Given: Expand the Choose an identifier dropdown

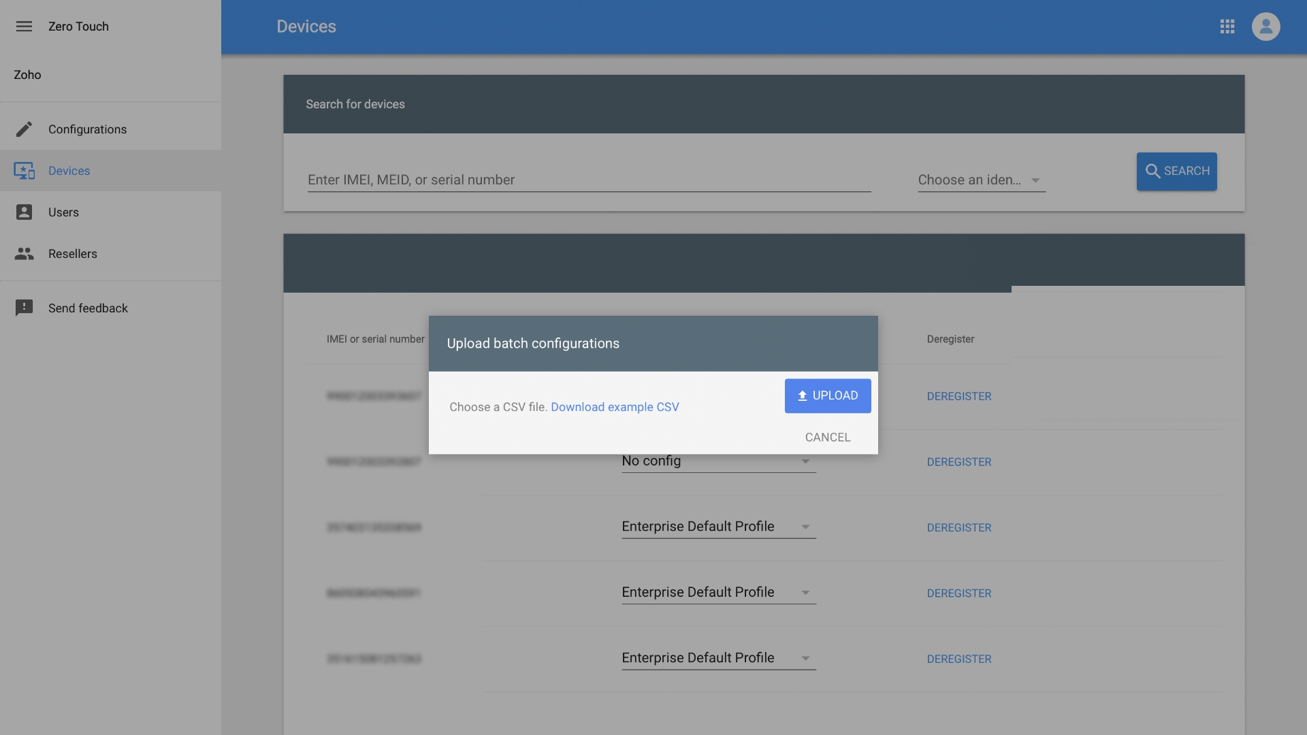Looking at the screenshot, I should point(981,180).
